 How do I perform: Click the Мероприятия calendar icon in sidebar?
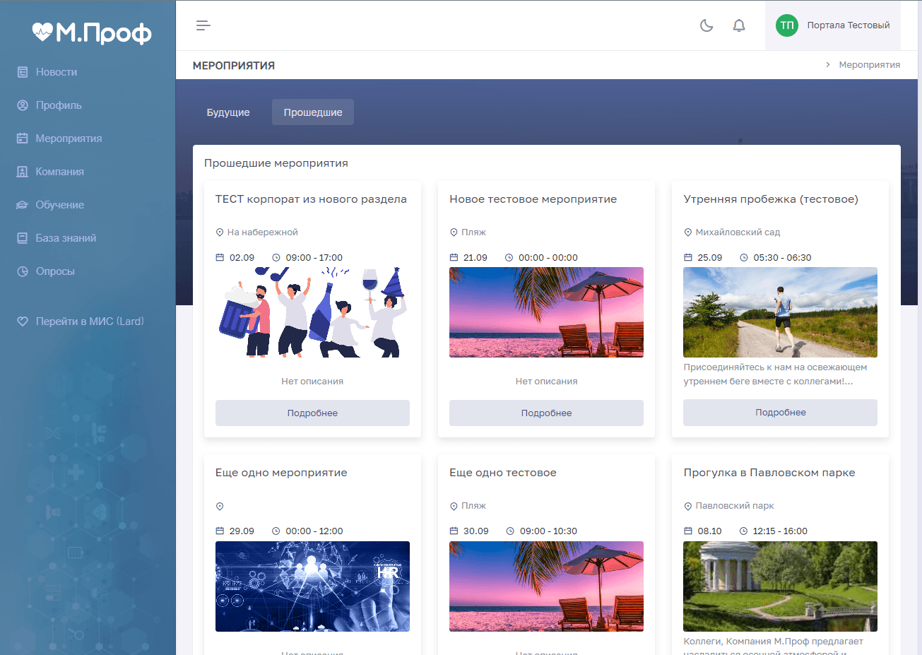click(x=22, y=138)
